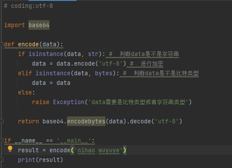
Task: Collapse the def encode function fold marker
Action: [x=1, y=44]
